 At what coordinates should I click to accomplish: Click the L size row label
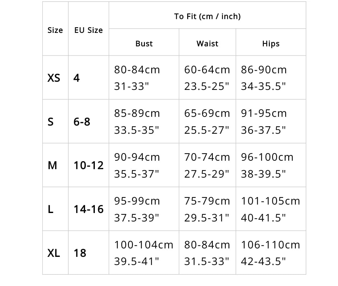coord(50,209)
